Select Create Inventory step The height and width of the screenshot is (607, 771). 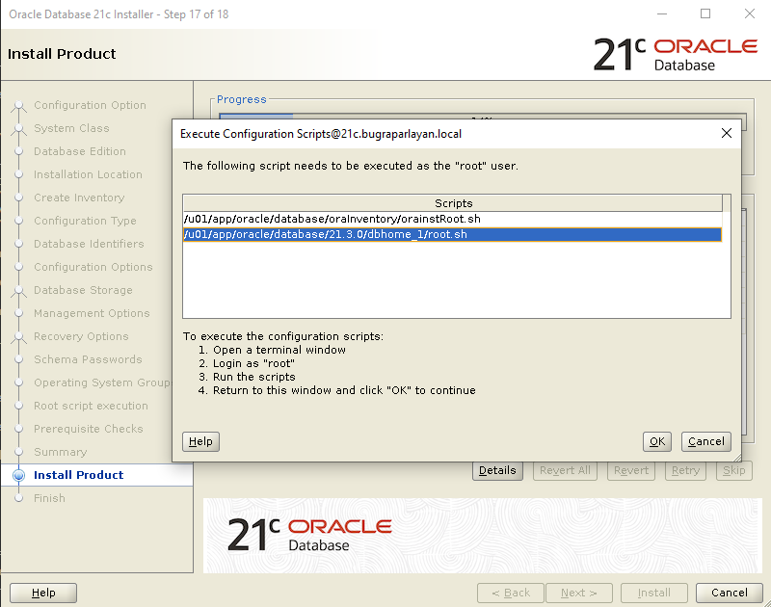click(x=79, y=198)
